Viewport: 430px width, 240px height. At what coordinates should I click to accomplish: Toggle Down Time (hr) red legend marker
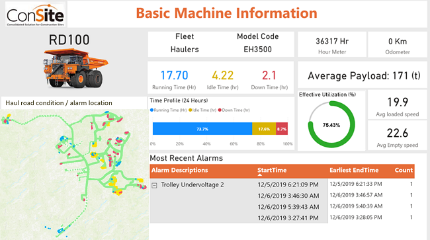(220, 110)
